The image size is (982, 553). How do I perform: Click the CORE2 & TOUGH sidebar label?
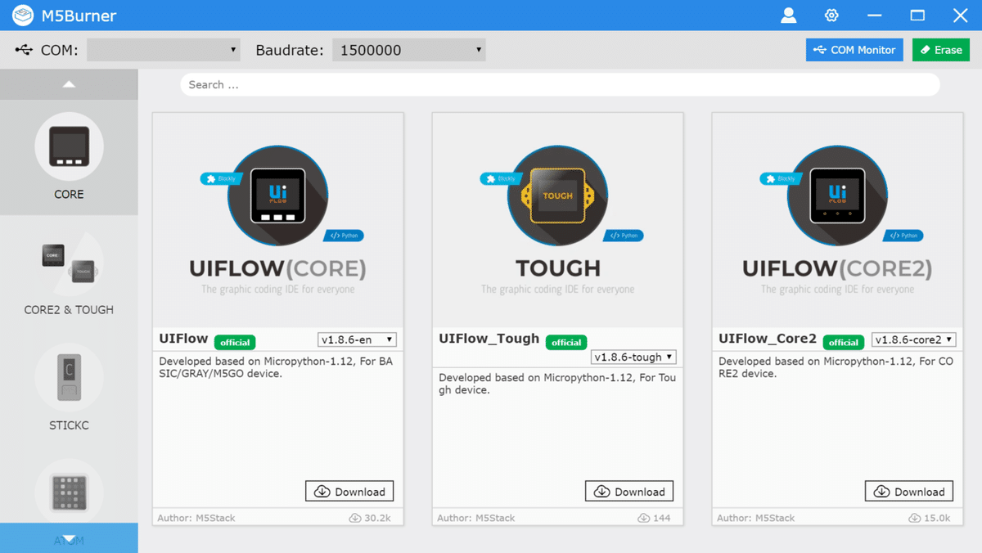click(69, 310)
